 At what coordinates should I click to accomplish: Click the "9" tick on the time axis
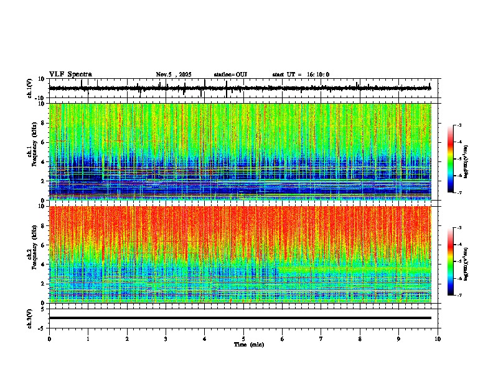tap(398, 339)
